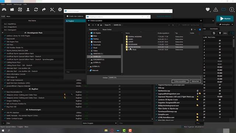Open the settings gear icon
The width and height of the screenshot is (236, 133).
(x=60, y=10)
